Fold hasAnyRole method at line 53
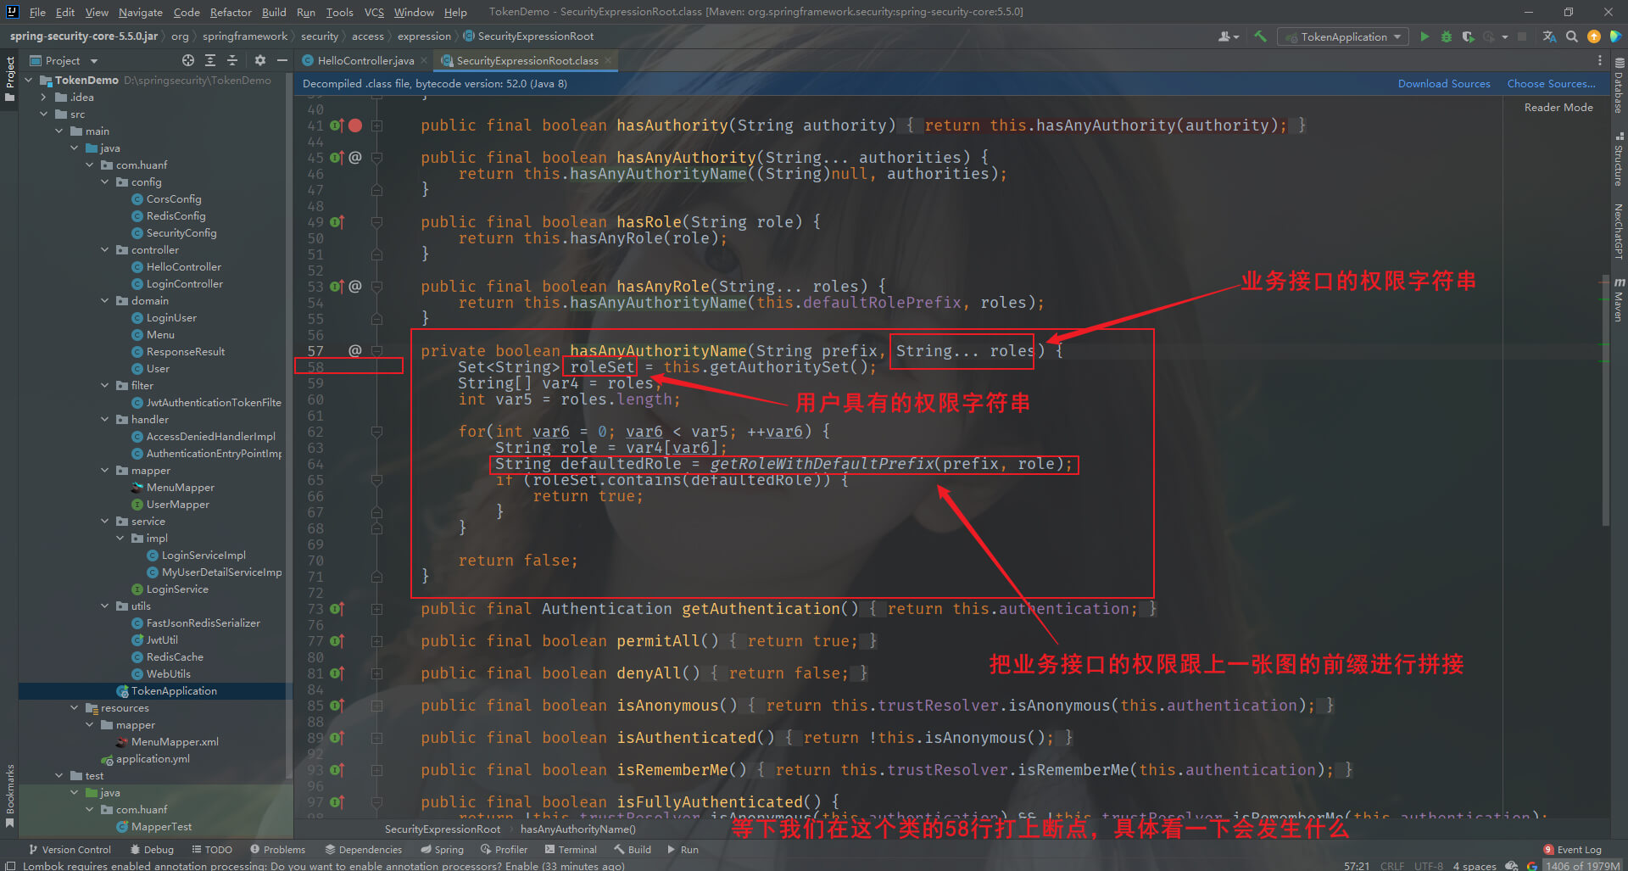1628x871 pixels. pyautogui.click(x=376, y=287)
